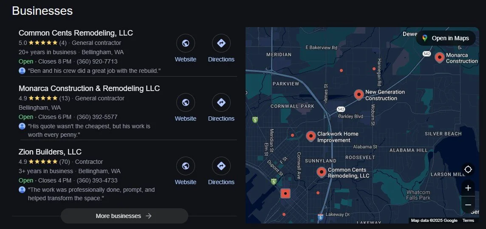Click Monarca (13) review count

point(65,98)
